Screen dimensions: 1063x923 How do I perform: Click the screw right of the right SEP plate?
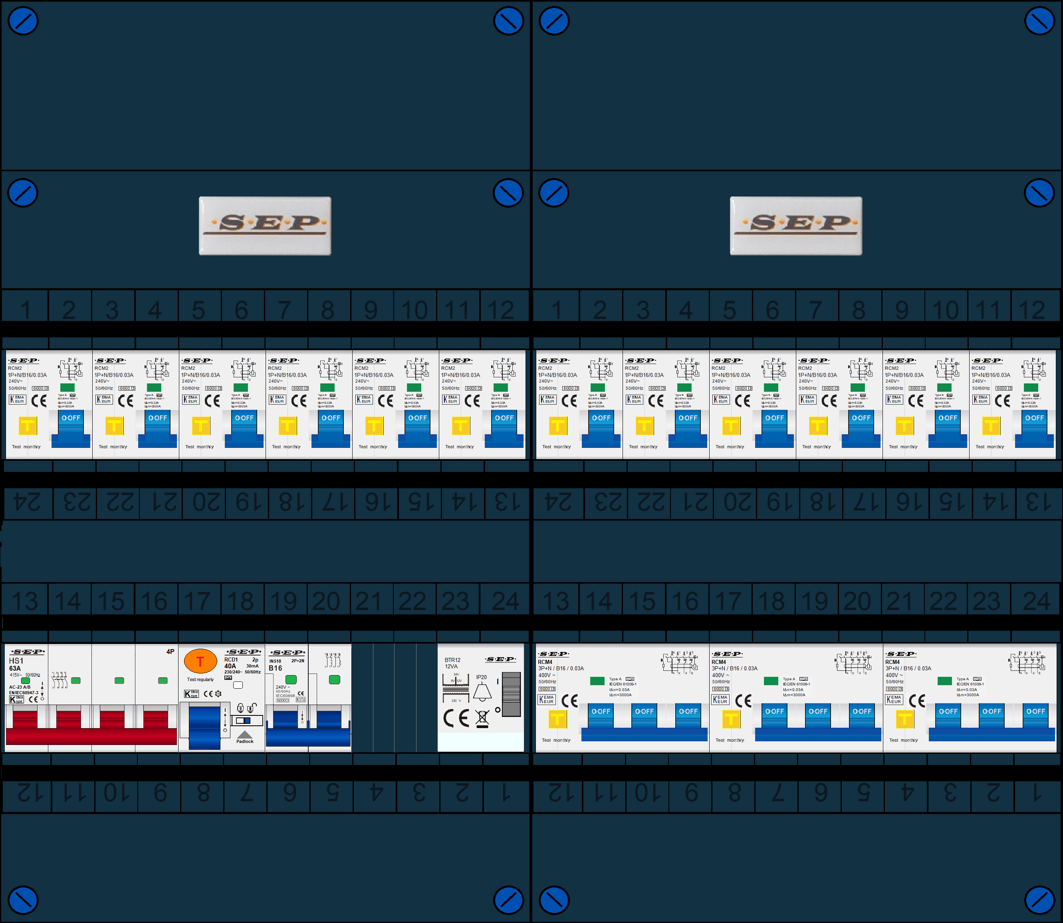click(x=1039, y=193)
